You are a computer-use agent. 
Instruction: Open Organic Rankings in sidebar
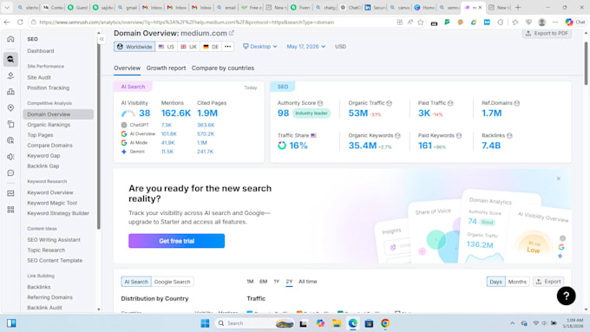[x=49, y=125]
